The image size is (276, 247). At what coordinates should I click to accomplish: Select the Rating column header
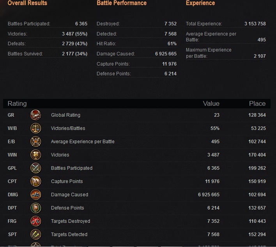[x=17, y=103]
